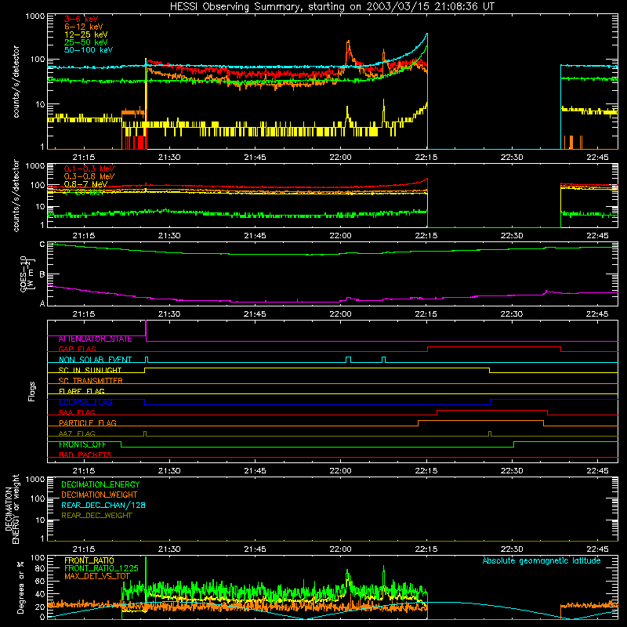627x627 pixels.
Task: Click the '0.1-0.3 MeV' legend label
Action: 89,169
